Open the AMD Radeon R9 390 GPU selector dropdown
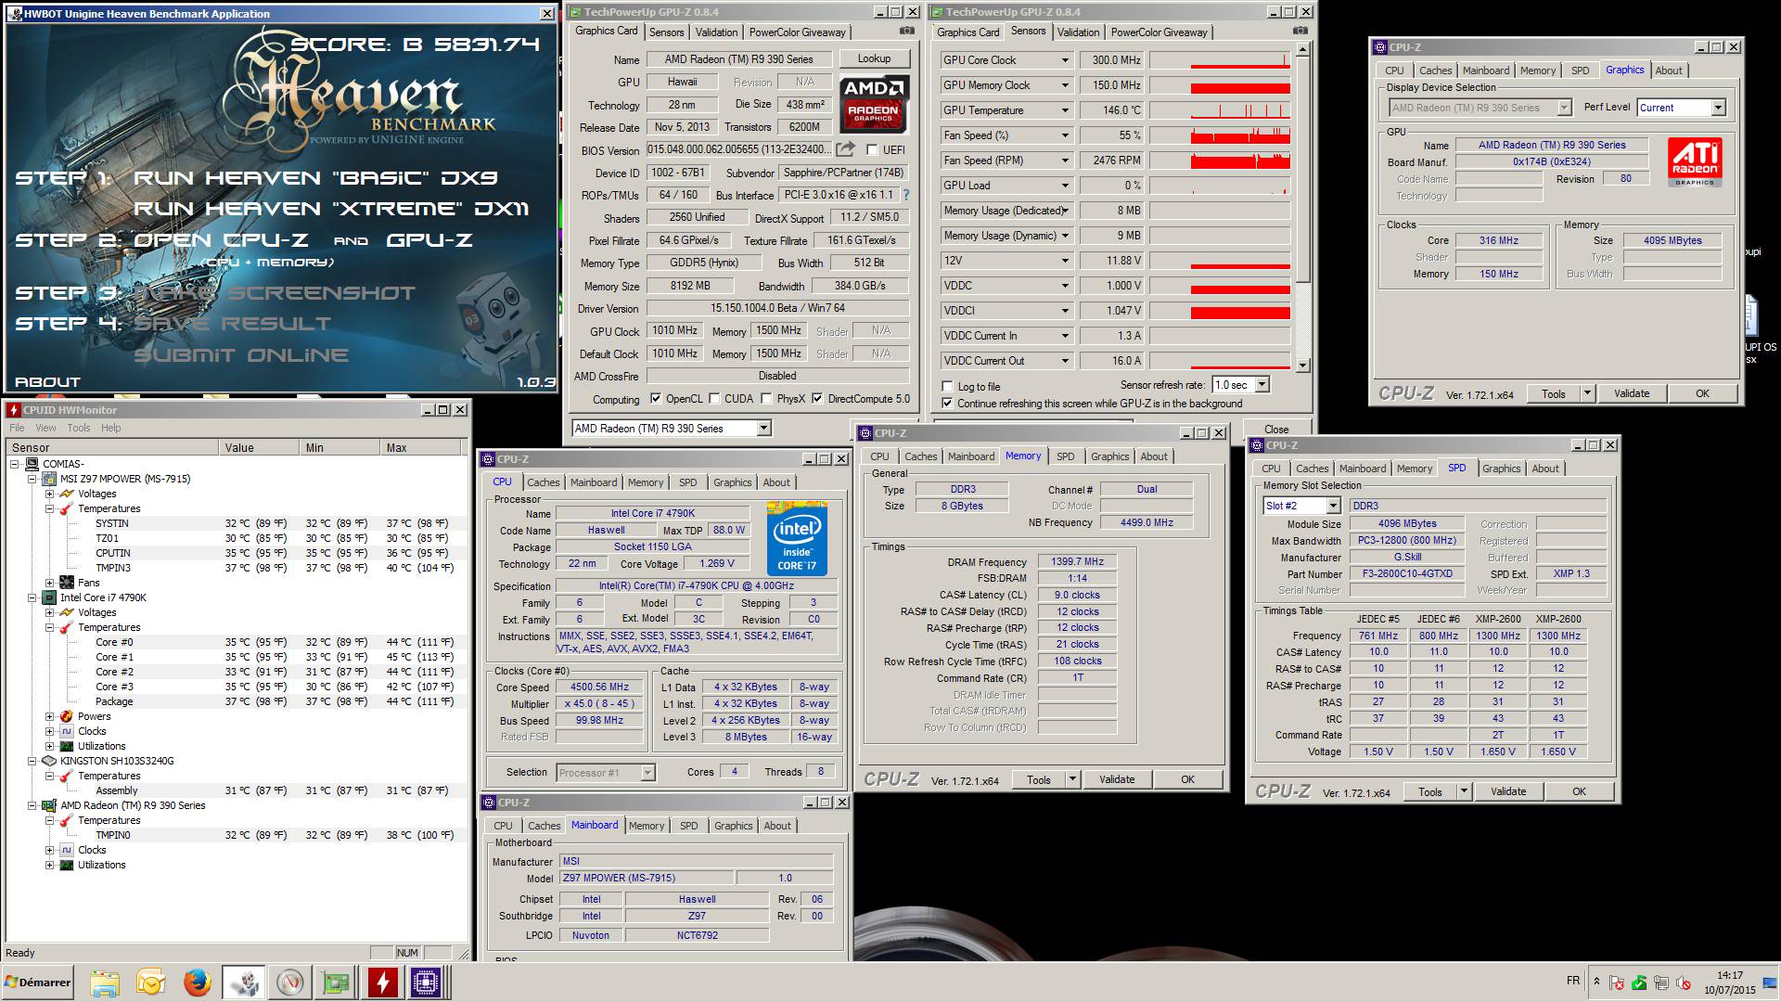Viewport: 1781px width, 1002px height. [763, 428]
